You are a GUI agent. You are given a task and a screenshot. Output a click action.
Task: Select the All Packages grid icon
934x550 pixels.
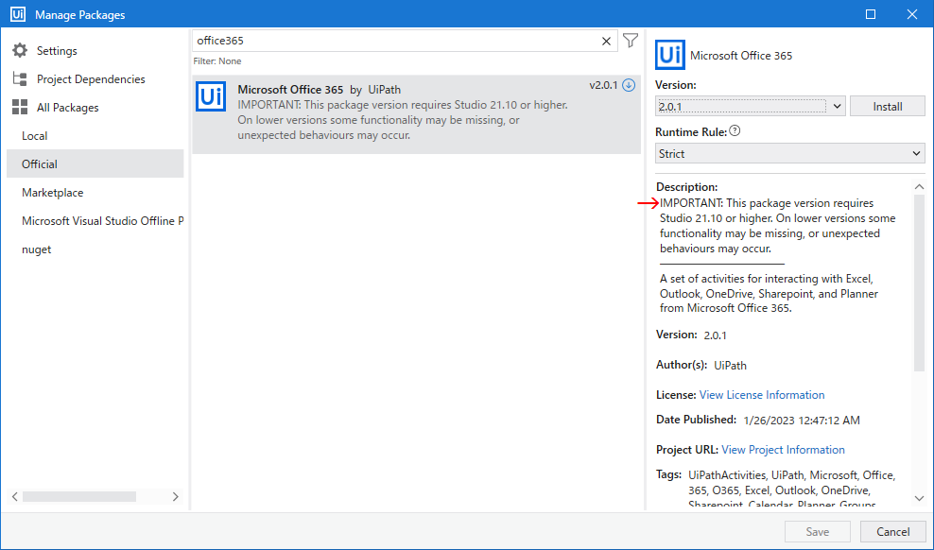20,107
